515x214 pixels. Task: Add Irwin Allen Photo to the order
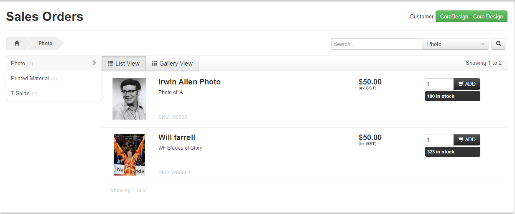(467, 84)
